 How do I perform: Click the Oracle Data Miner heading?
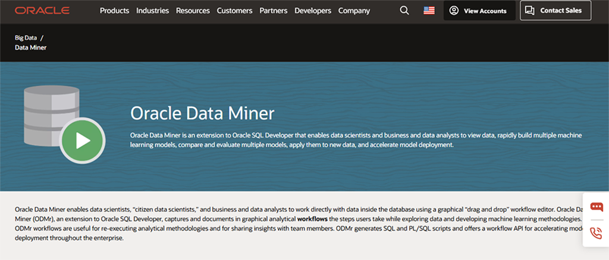click(202, 113)
